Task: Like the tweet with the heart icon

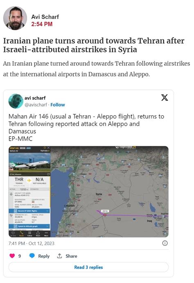Action: [12, 256]
